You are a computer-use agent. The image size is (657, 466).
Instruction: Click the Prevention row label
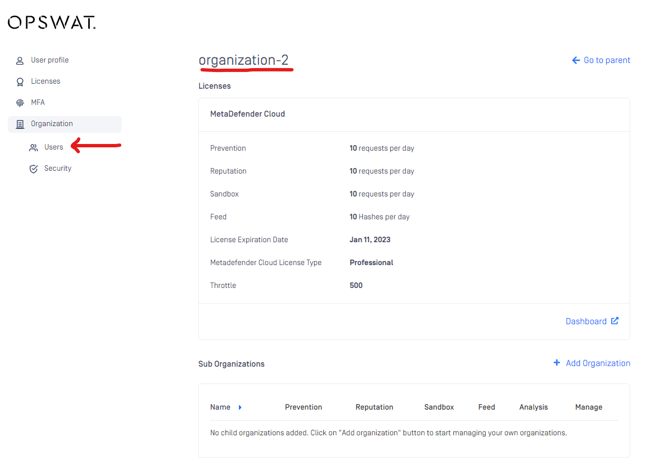pyautogui.click(x=228, y=148)
